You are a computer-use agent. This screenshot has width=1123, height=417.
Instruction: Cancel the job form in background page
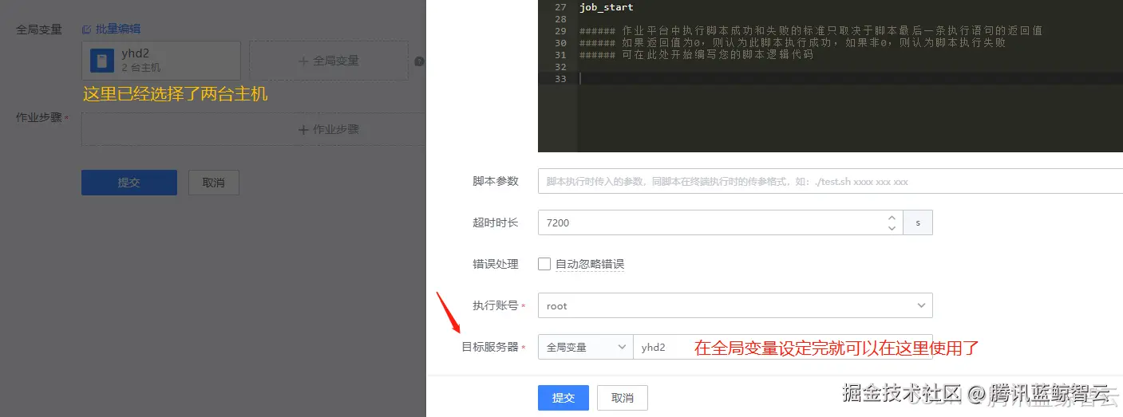click(x=214, y=183)
